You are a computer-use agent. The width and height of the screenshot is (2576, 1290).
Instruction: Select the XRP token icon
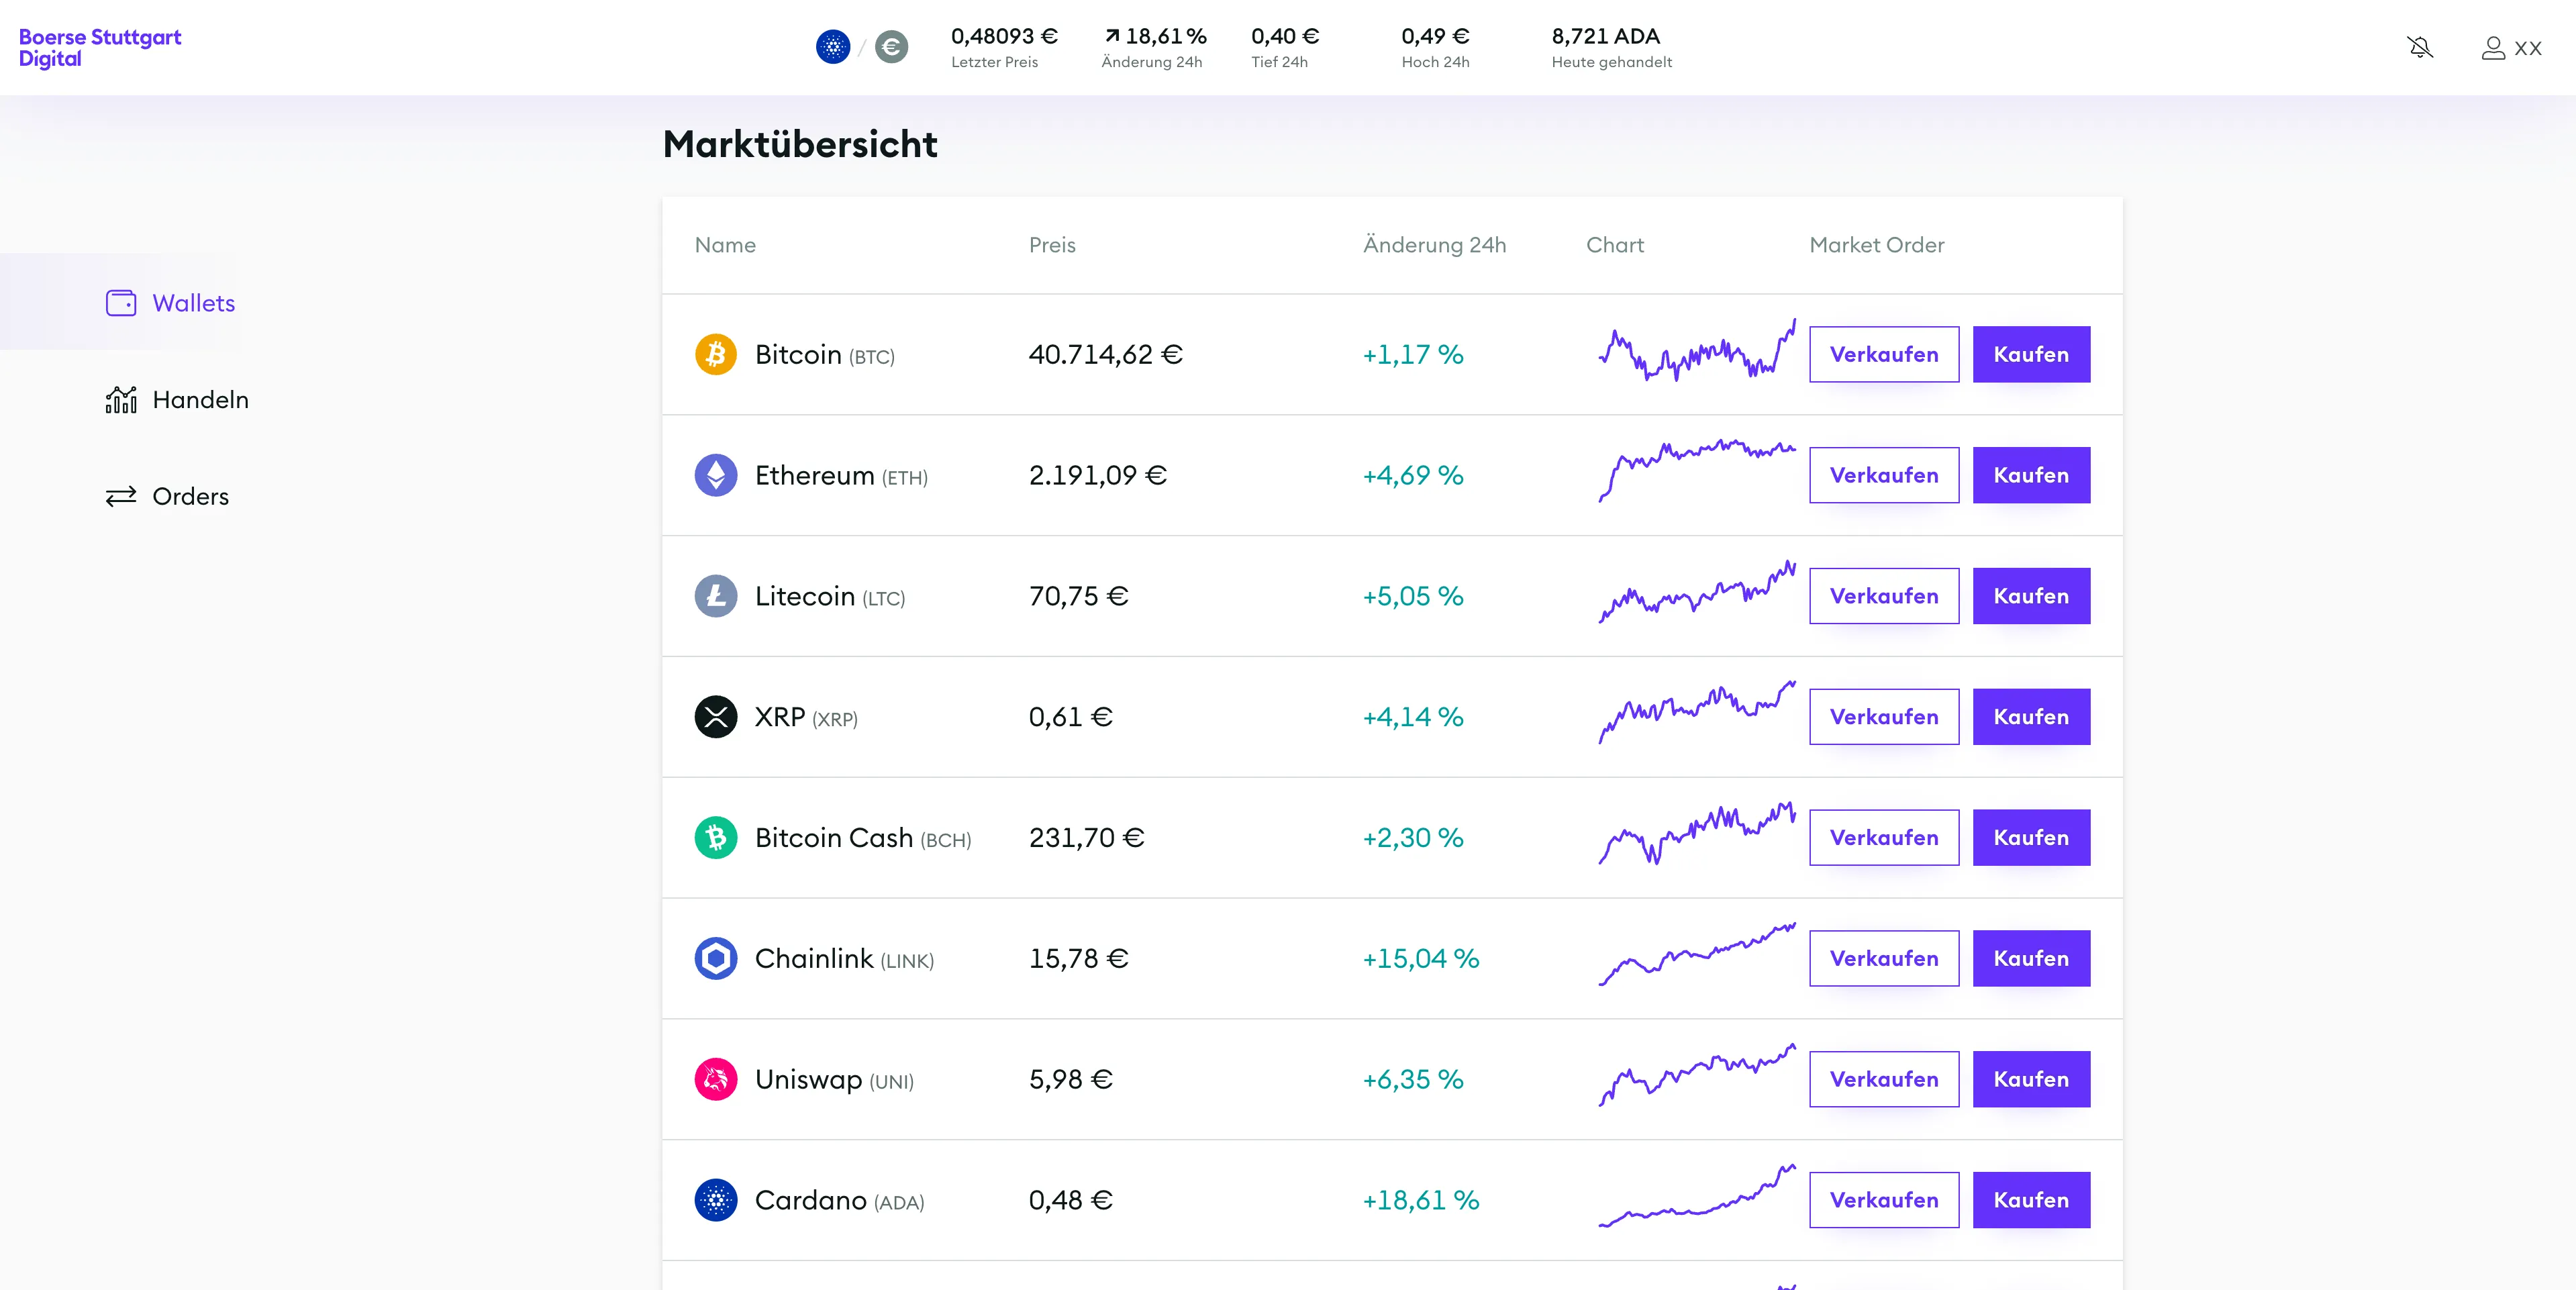pos(716,717)
